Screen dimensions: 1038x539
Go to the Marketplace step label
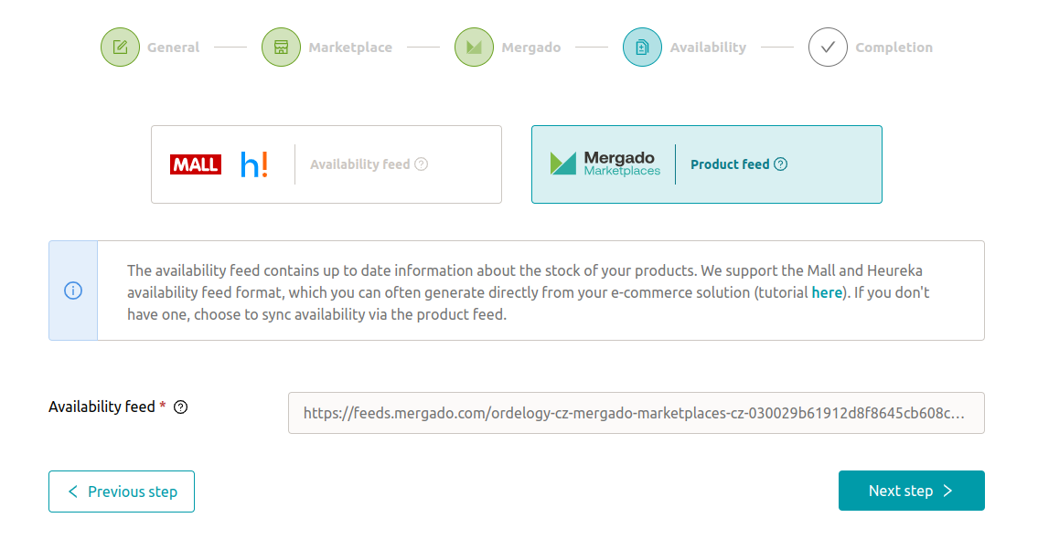(350, 48)
